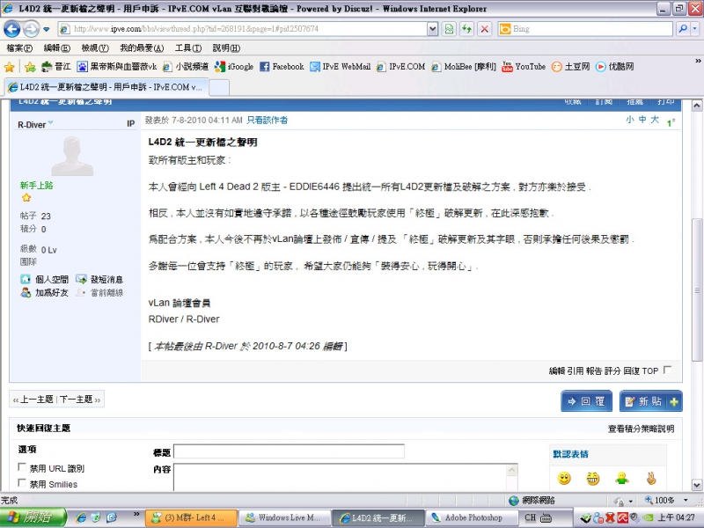Click the 只看該作者 link
Screen dimensions: 704x528
pos(268,121)
